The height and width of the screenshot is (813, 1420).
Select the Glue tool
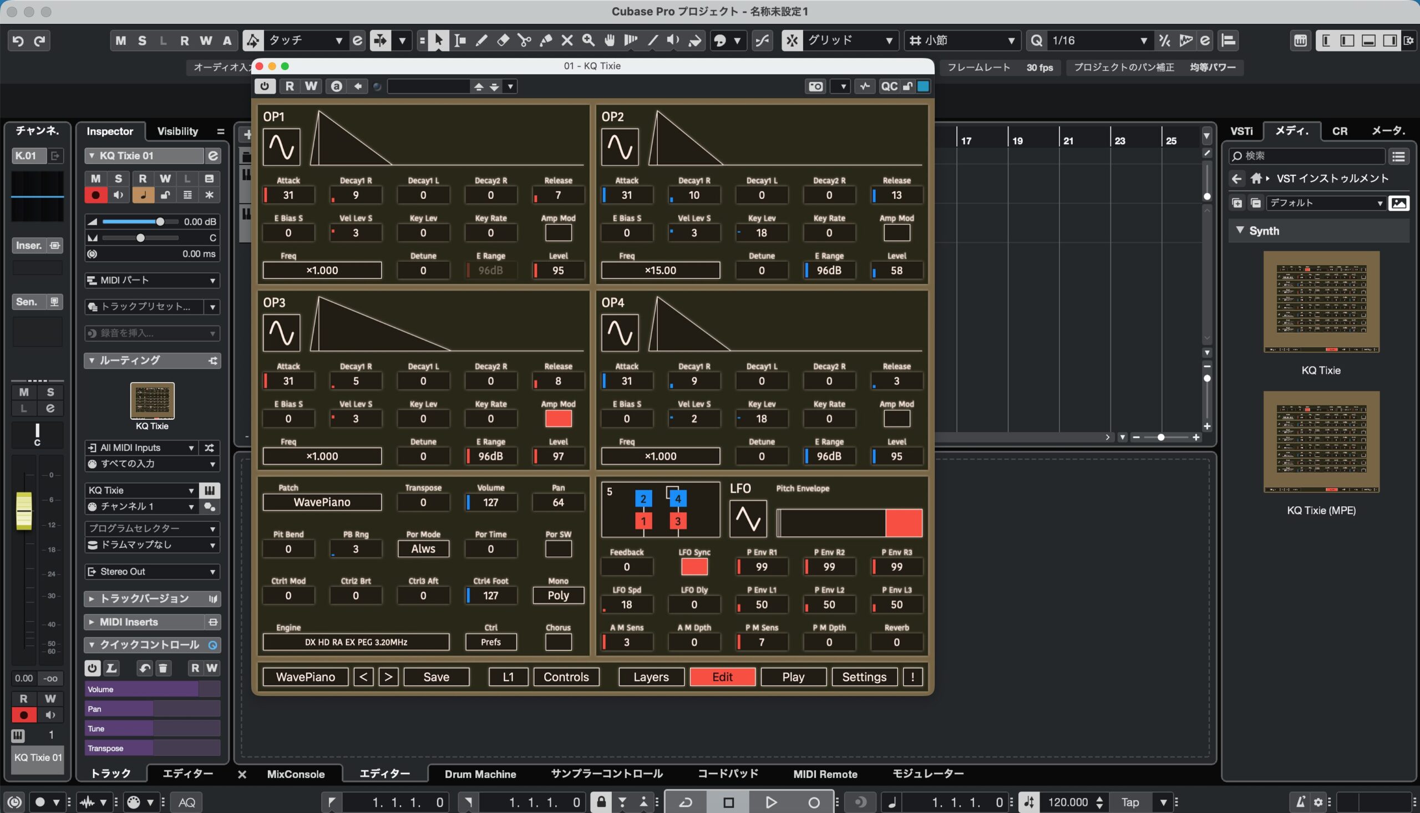[546, 40]
